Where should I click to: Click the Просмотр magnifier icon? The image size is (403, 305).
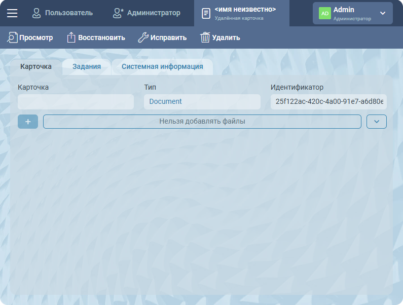coord(12,37)
